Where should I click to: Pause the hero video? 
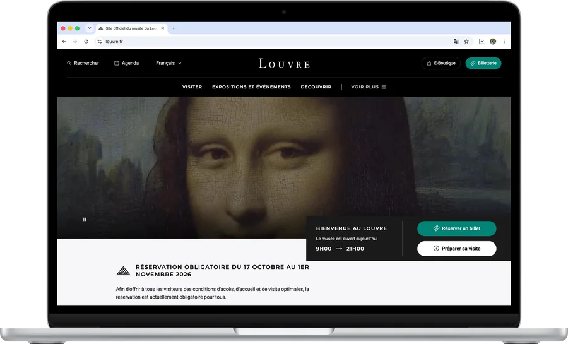85,220
